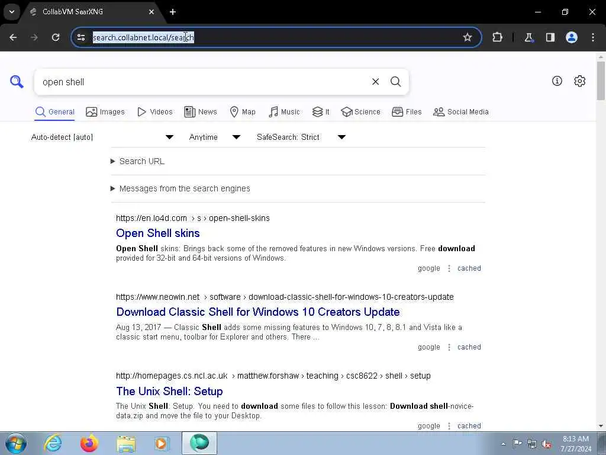Show hidden tray icons arrow
The width and height of the screenshot is (606, 455).
(x=503, y=444)
